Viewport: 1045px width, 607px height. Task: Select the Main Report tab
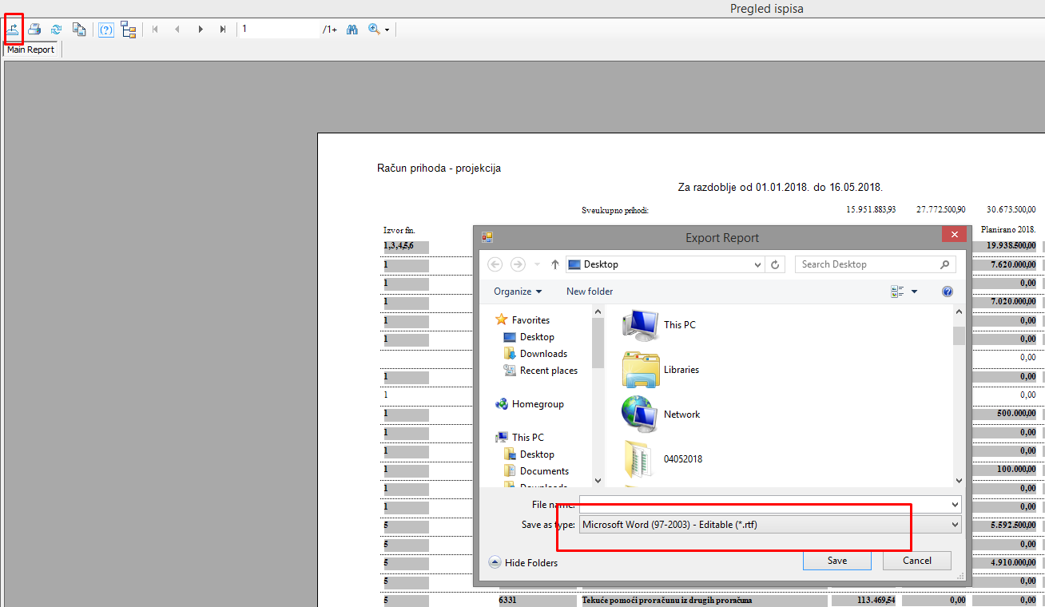[31, 50]
